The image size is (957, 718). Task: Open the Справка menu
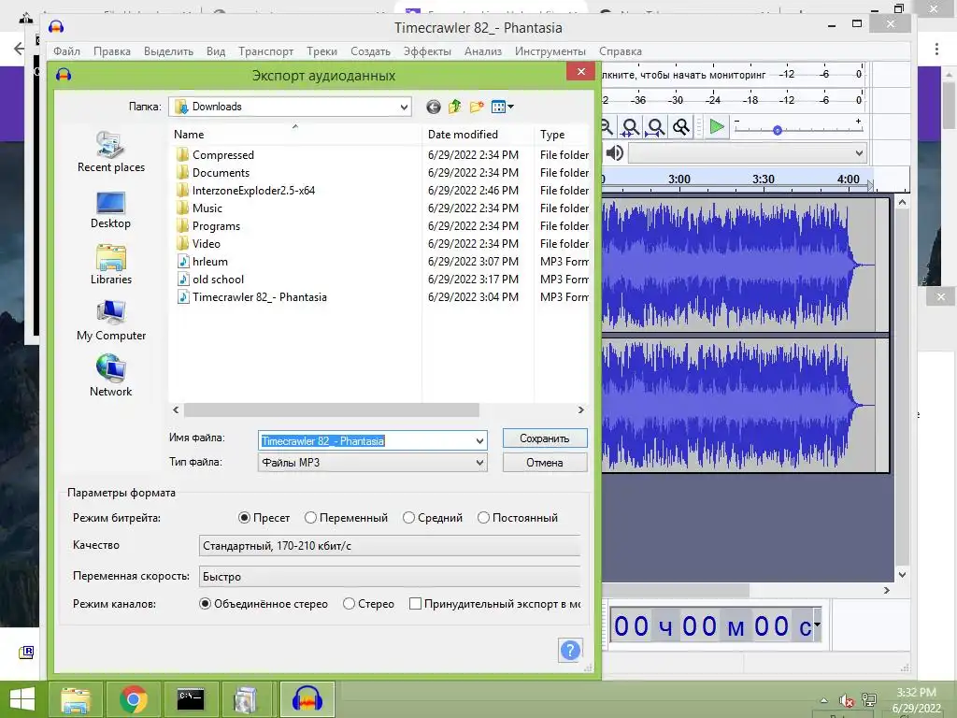(x=621, y=51)
